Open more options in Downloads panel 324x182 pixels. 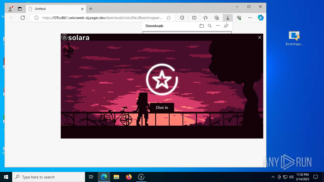(x=218, y=26)
